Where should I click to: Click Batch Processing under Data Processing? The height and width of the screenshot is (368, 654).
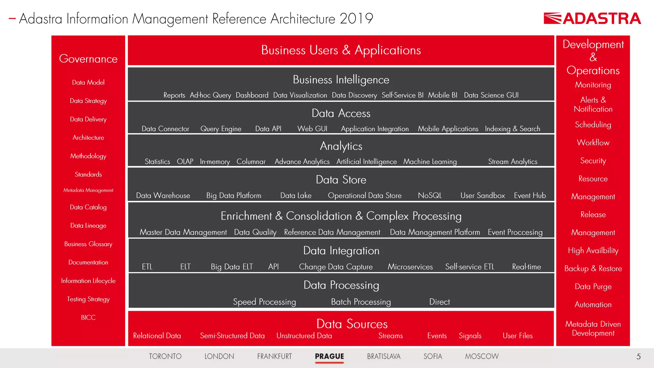[x=361, y=302]
